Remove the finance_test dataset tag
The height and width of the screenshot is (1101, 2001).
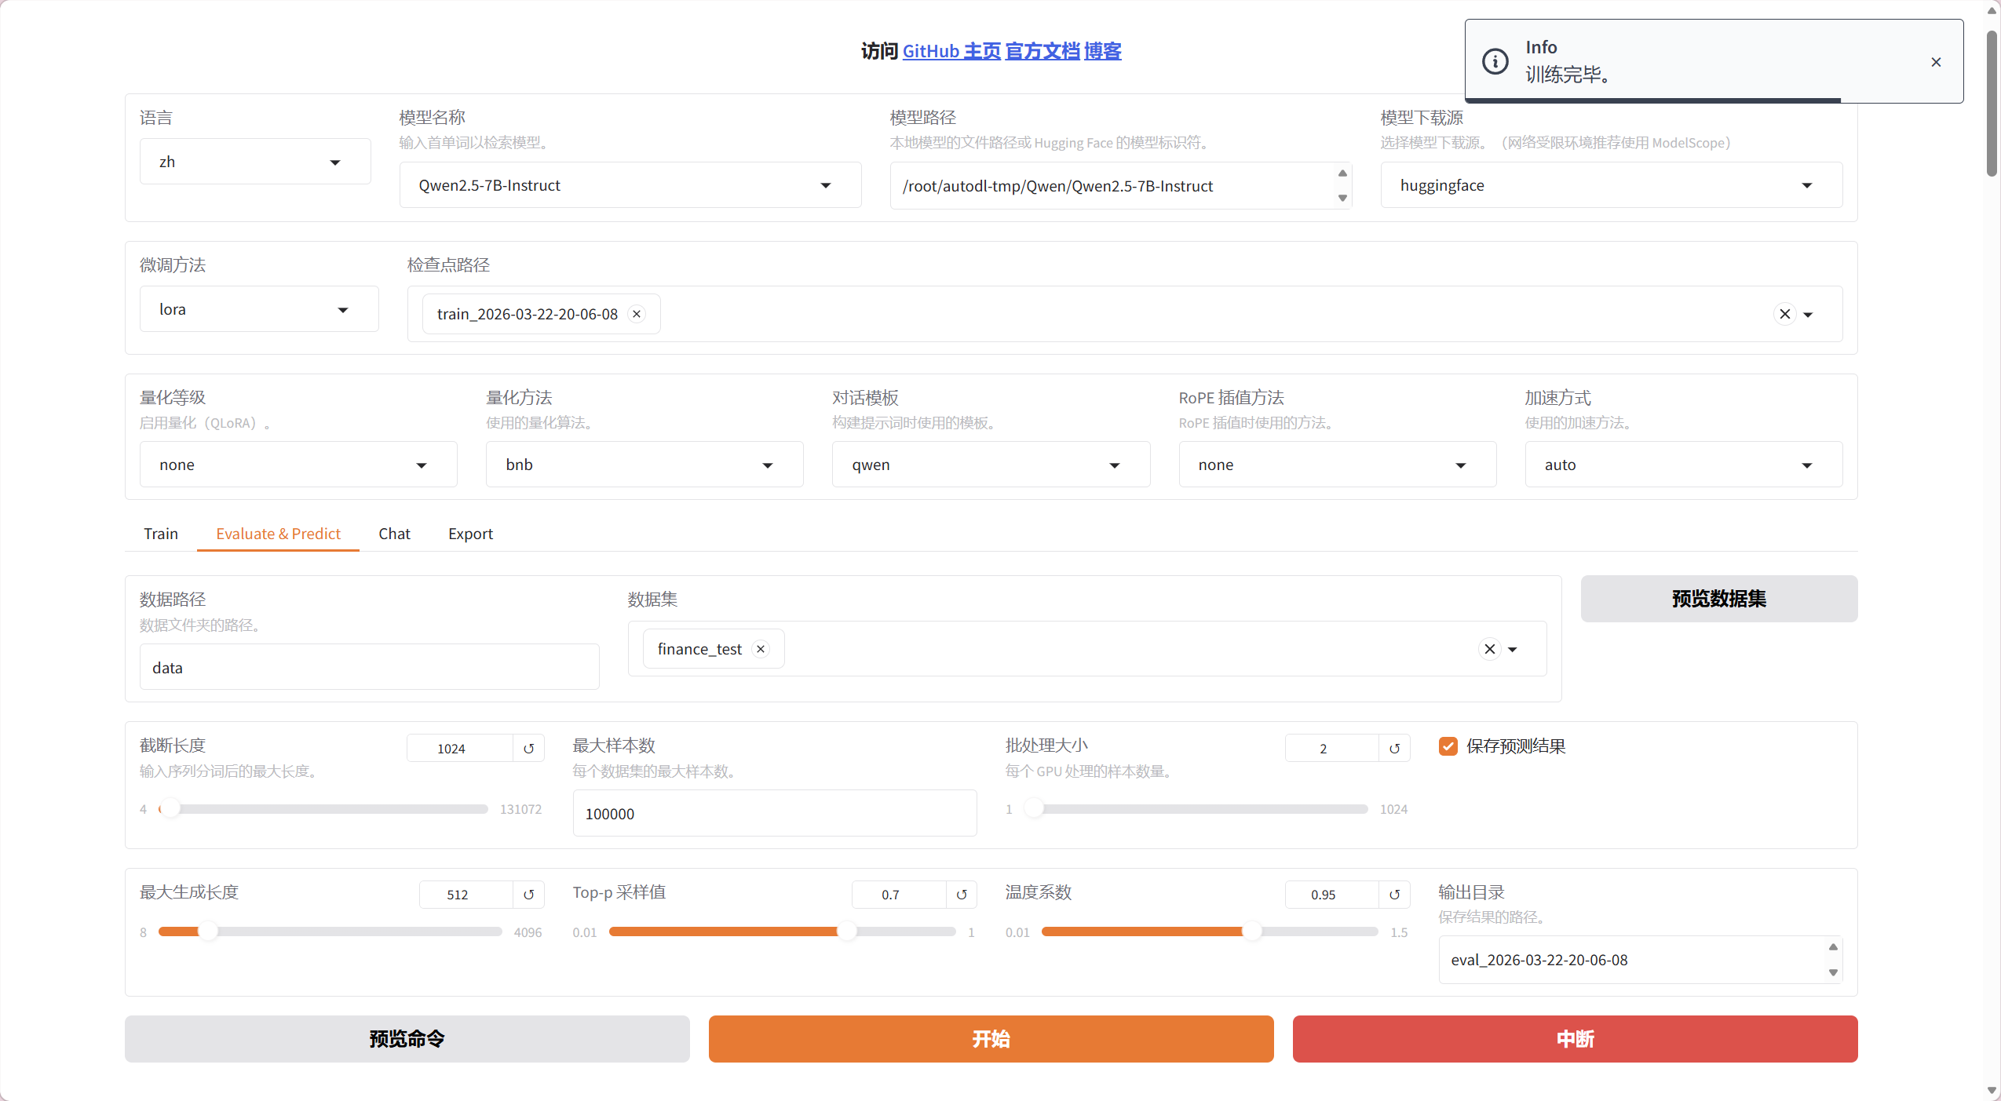click(760, 649)
